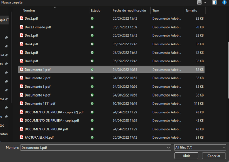Click the PDF icon of Documento 1111.pdf
229x162 pixels.
[21, 103]
